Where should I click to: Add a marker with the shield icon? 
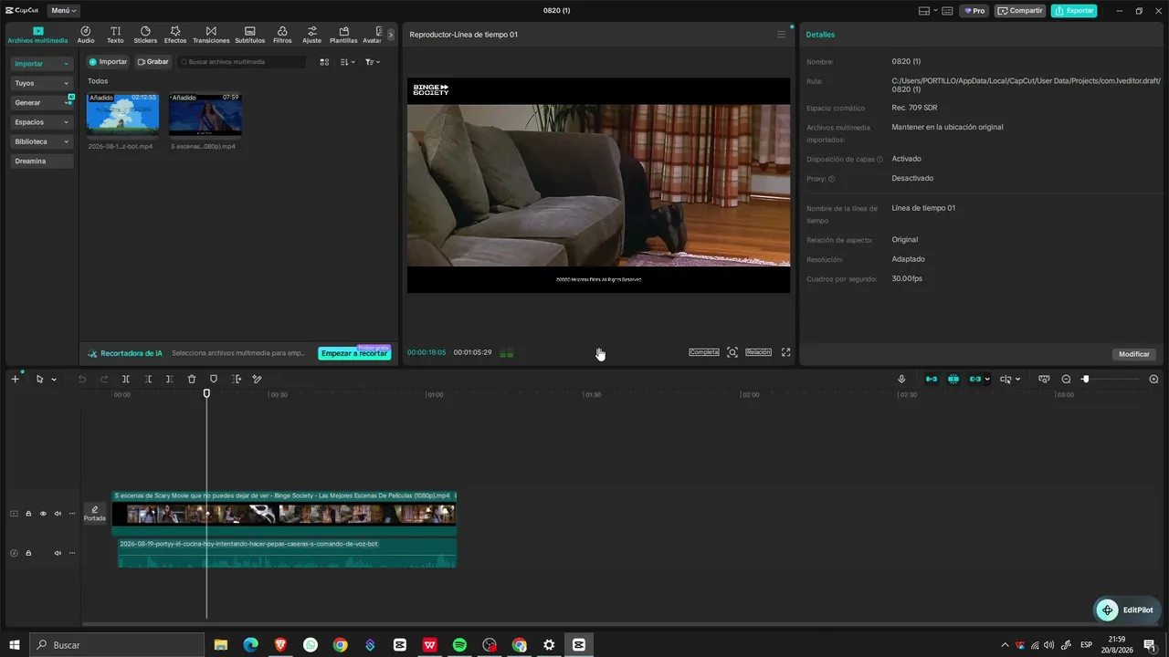click(x=214, y=379)
